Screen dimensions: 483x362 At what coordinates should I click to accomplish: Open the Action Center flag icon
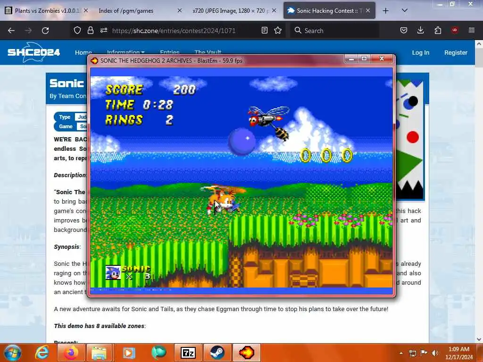[x=424, y=353]
